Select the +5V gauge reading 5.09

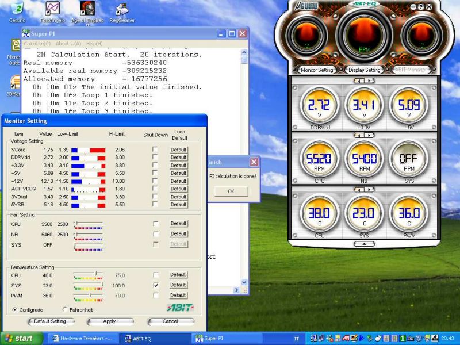point(409,105)
